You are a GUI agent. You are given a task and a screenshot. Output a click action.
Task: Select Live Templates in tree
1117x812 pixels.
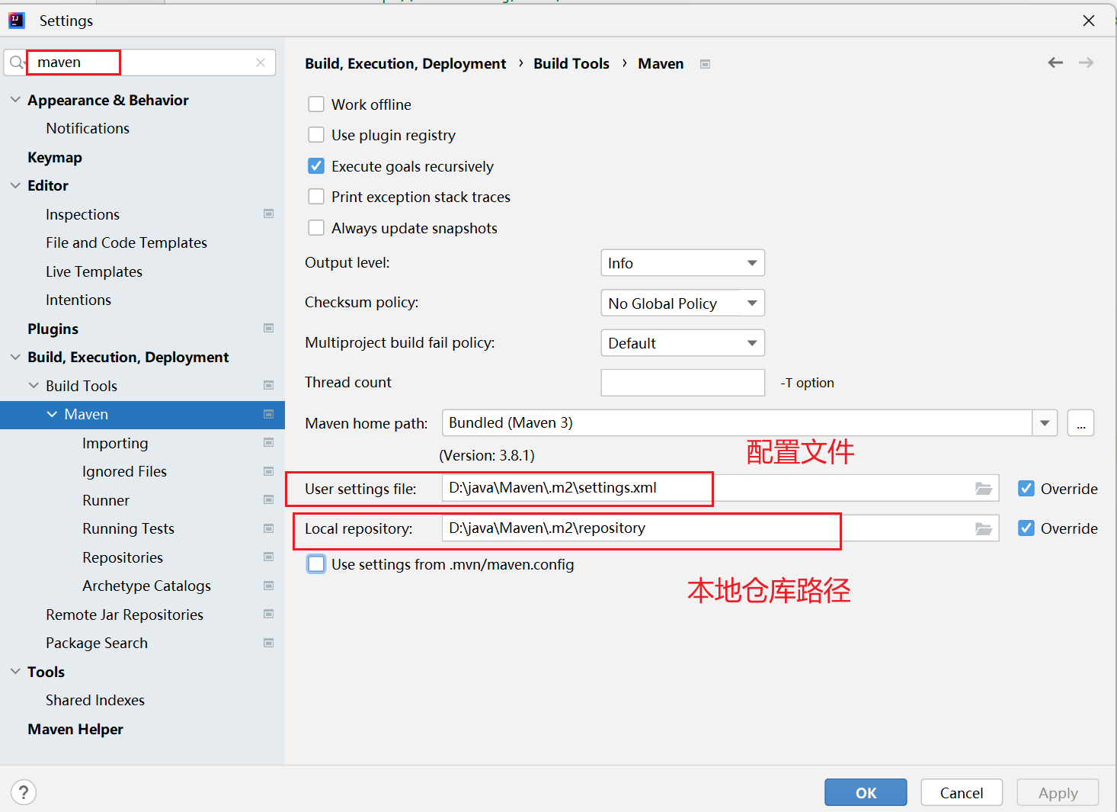[94, 271]
